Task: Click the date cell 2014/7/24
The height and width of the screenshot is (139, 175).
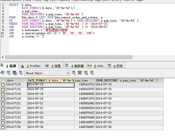Action: point(17,122)
